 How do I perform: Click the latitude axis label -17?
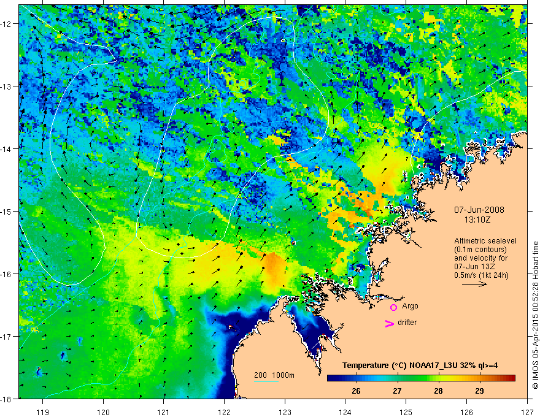(x=7, y=337)
